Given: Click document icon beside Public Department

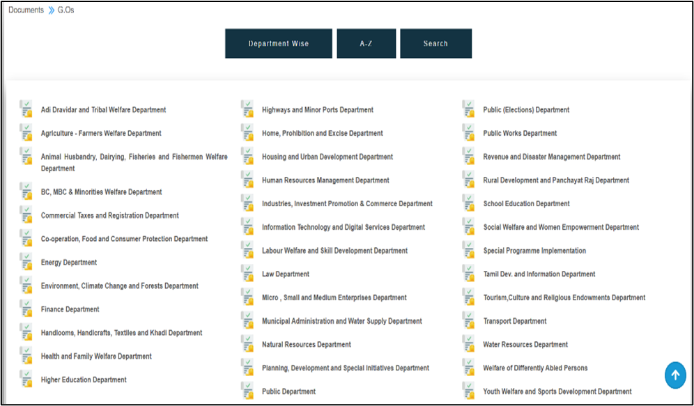Looking at the screenshot, I should (x=247, y=390).
